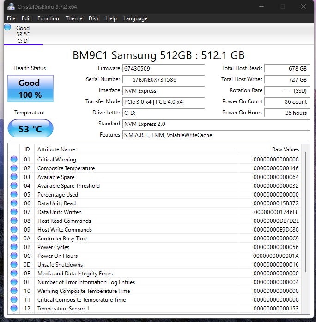Viewport: 316px width, 322px height.
Task: Click Power On Hours value 26 hours
Action: [287, 113]
